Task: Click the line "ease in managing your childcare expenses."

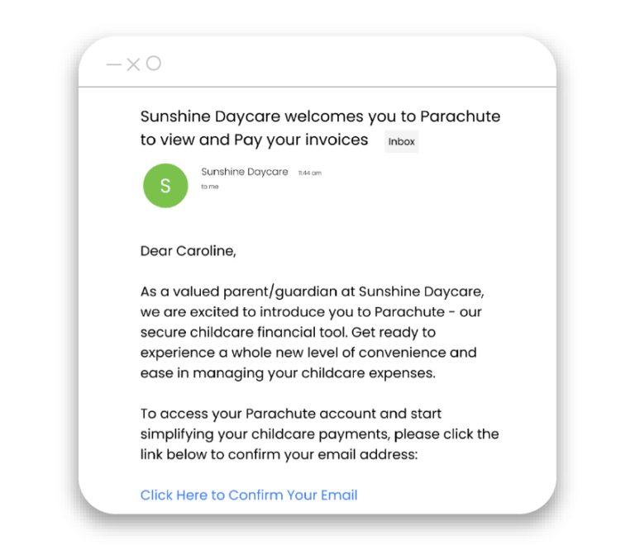Action: click(288, 372)
